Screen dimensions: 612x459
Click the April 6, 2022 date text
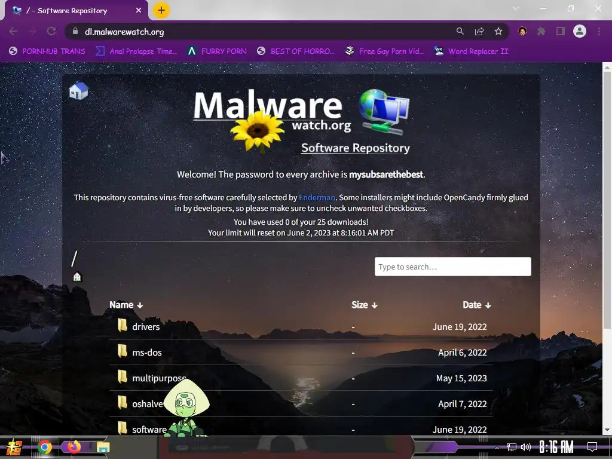point(462,353)
